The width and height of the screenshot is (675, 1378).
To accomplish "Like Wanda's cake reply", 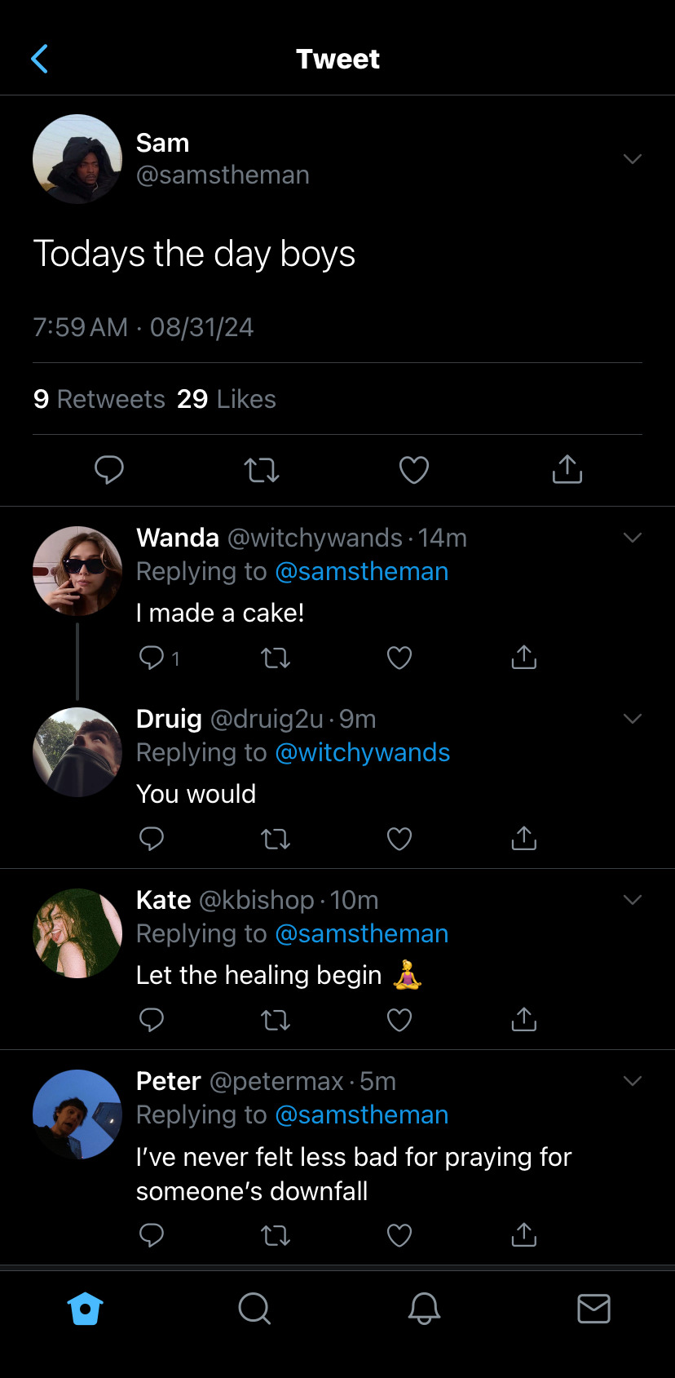I will click(x=399, y=658).
